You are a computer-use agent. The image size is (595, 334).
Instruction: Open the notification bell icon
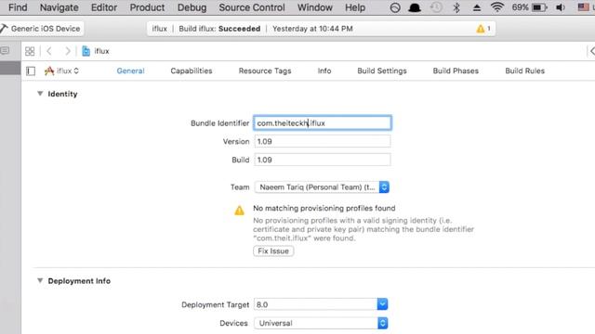(415, 7)
